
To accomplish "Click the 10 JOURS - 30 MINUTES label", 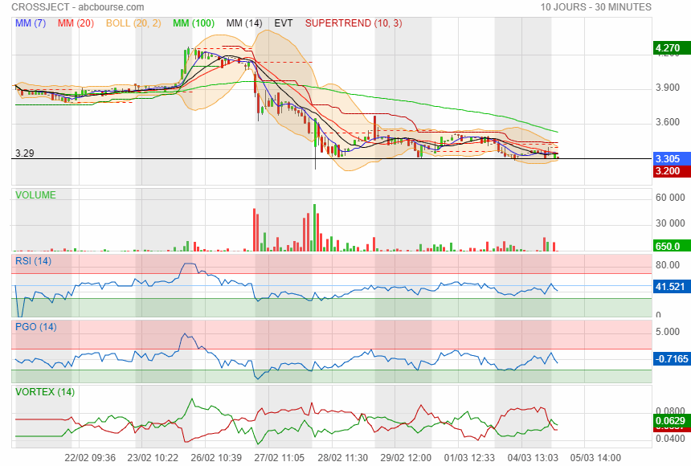I will pyautogui.click(x=596, y=7).
